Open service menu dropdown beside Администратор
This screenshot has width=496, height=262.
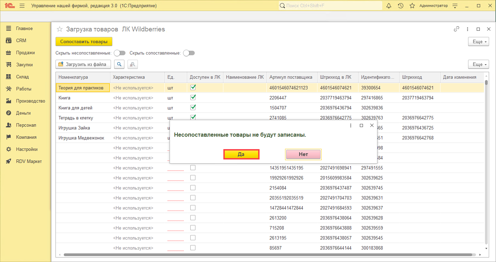(455, 6)
